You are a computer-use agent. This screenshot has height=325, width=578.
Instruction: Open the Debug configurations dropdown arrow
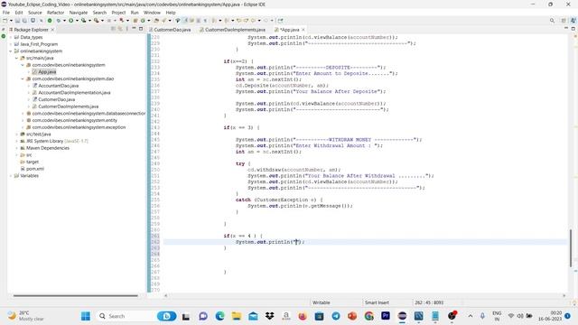(64, 21)
